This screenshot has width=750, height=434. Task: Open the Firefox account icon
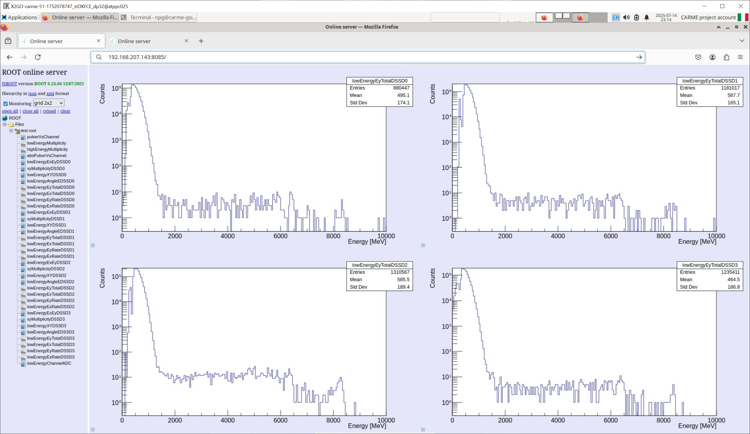pos(712,57)
